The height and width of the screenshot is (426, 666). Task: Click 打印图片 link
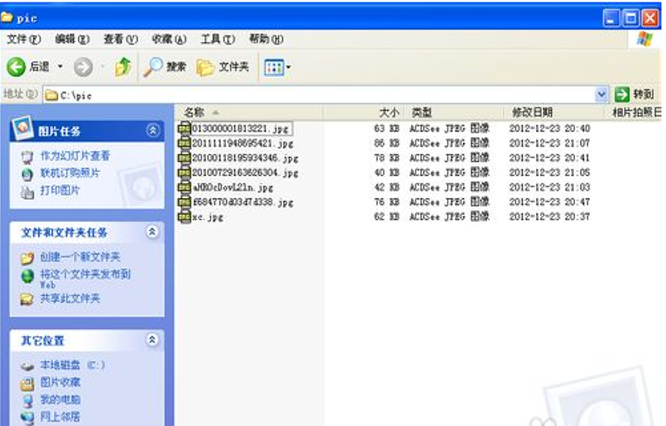[60, 190]
